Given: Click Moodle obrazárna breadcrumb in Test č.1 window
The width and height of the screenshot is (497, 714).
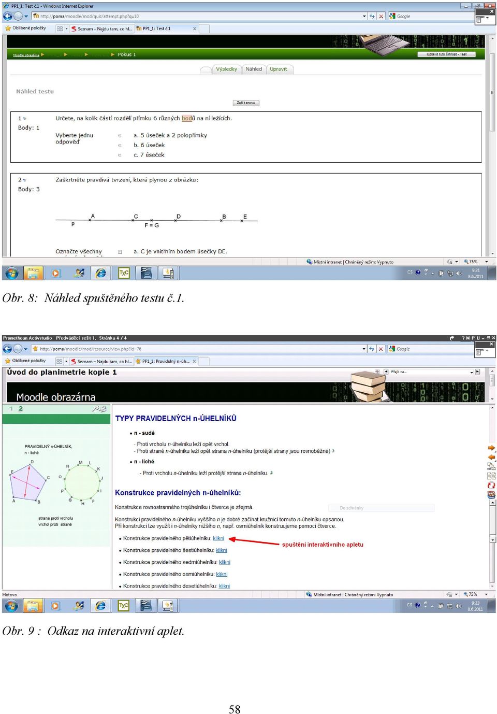Looking at the screenshot, I should pyautogui.click(x=26, y=55).
